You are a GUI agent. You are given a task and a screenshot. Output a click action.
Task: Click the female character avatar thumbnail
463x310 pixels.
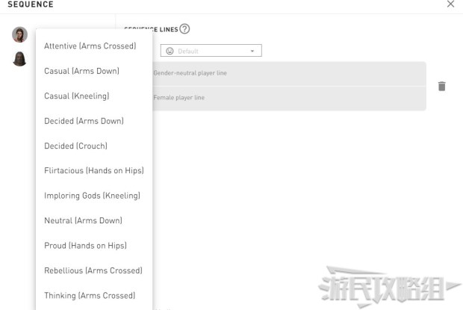click(19, 34)
